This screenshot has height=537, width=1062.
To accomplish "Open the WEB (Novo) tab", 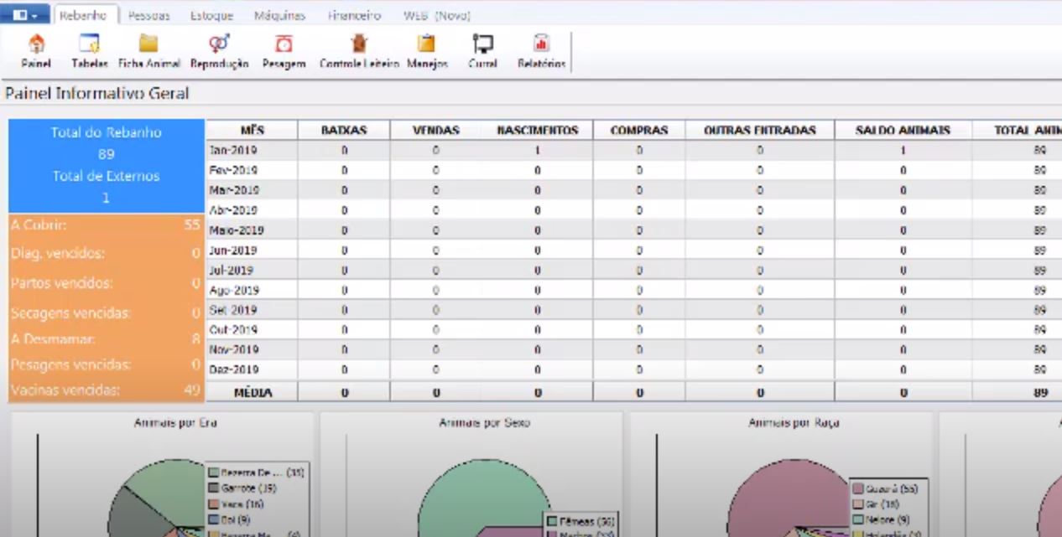I will pos(438,14).
